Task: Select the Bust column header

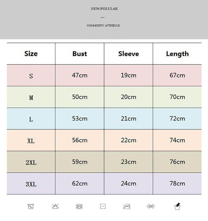Action: 80,54
